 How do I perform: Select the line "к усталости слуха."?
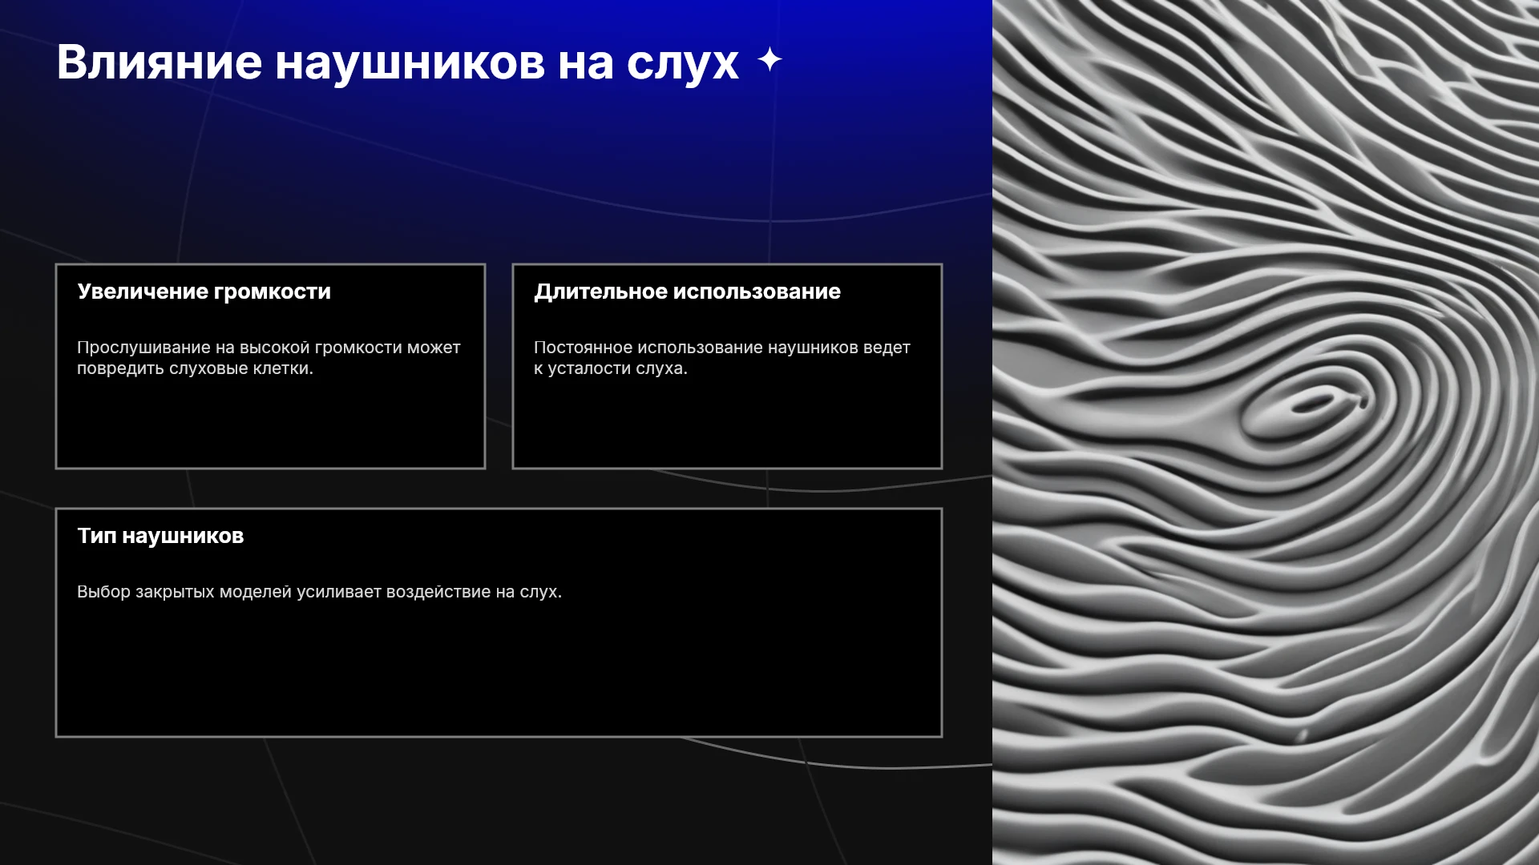611,368
